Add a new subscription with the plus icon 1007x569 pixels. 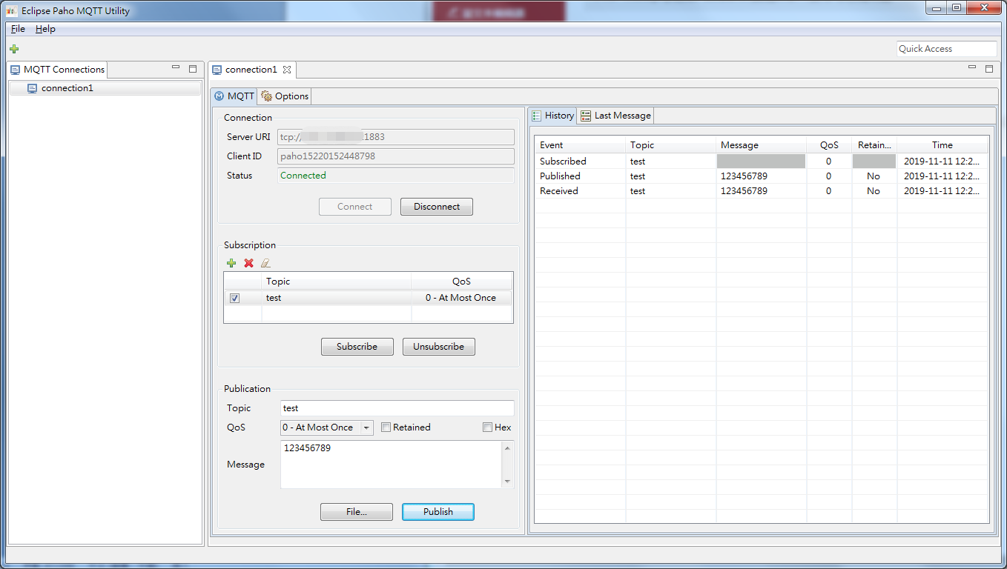coord(231,263)
